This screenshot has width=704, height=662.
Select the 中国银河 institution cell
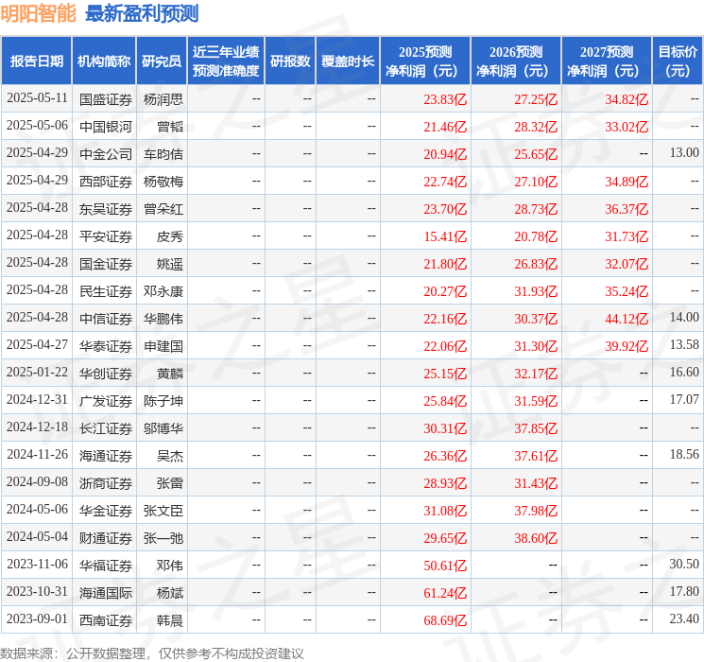tap(106, 127)
